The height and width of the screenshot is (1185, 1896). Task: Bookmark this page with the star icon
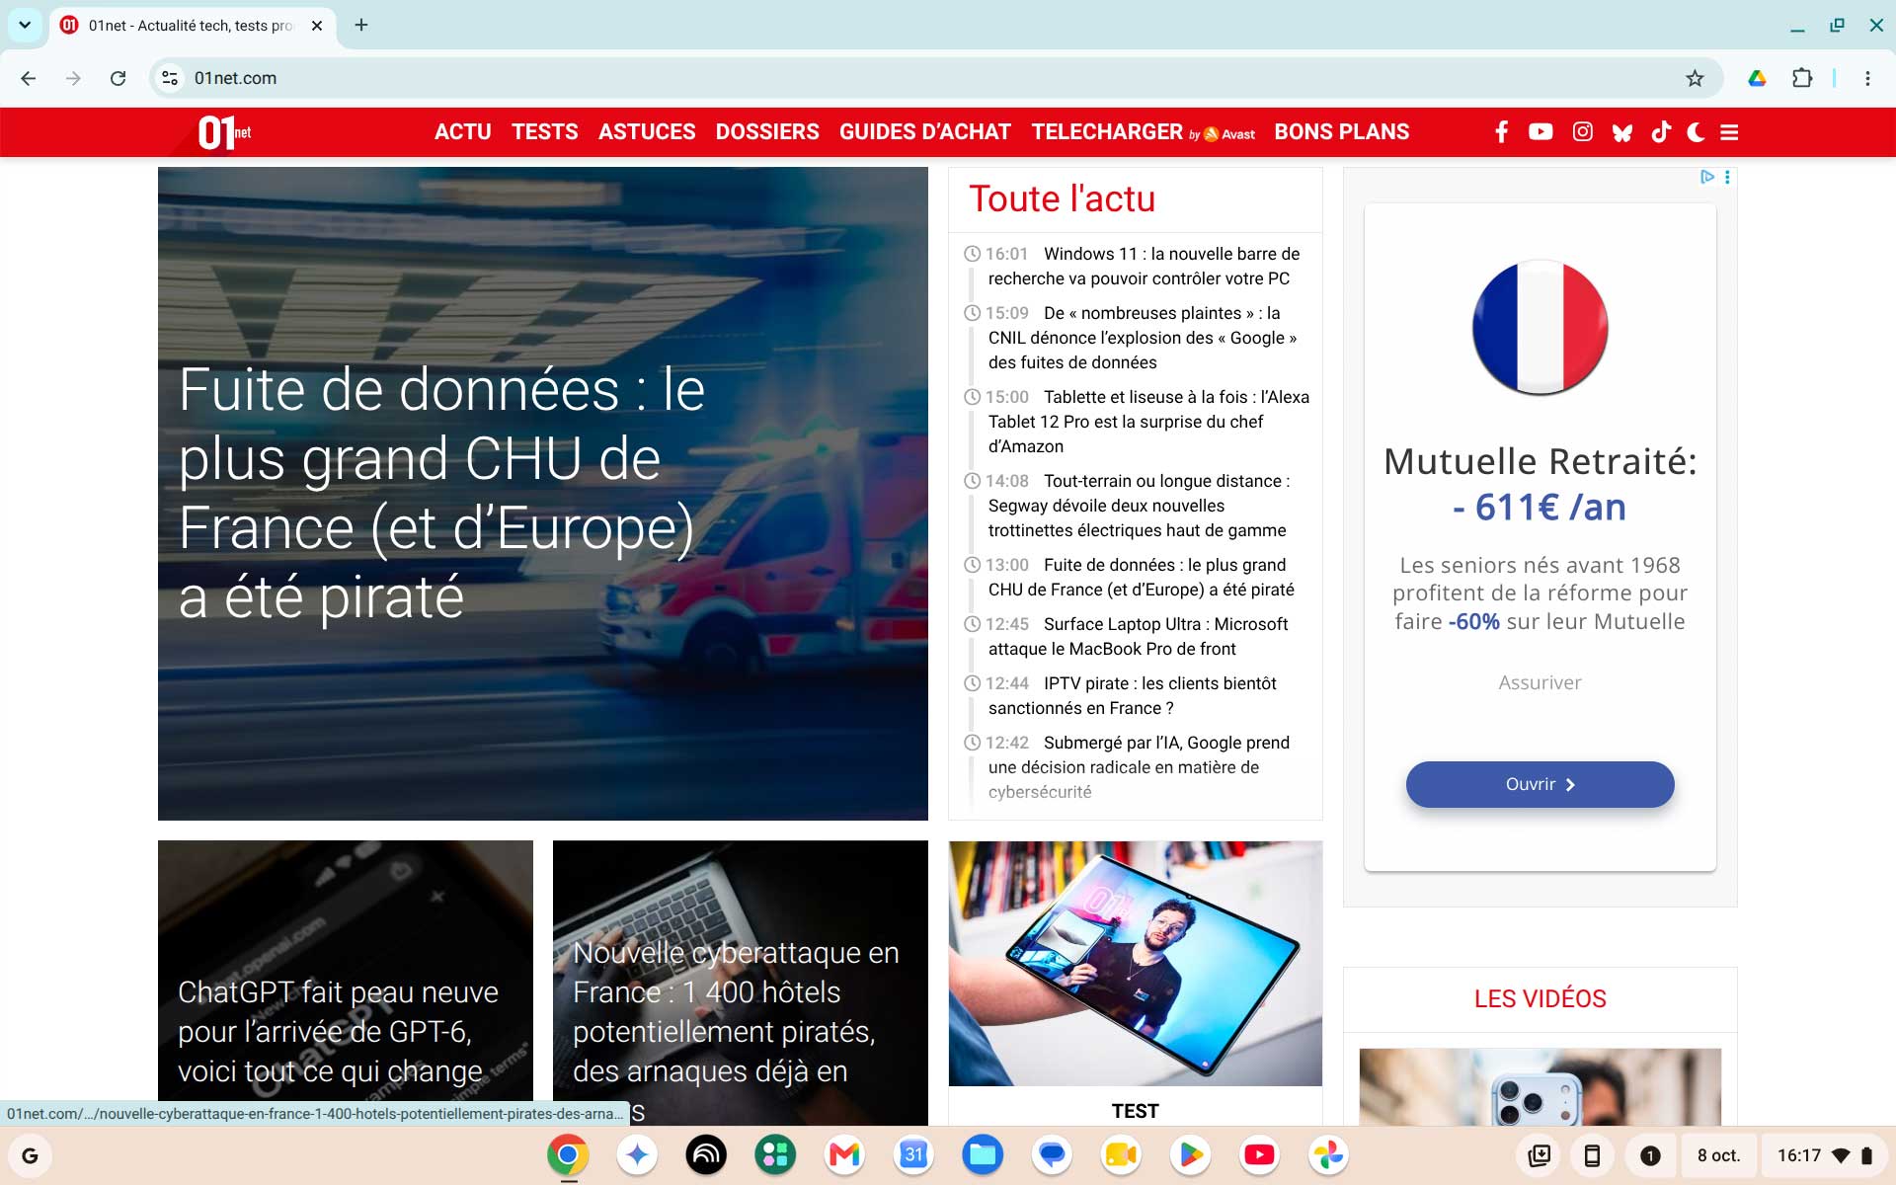pyautogui.click(x=1695, y=78)
